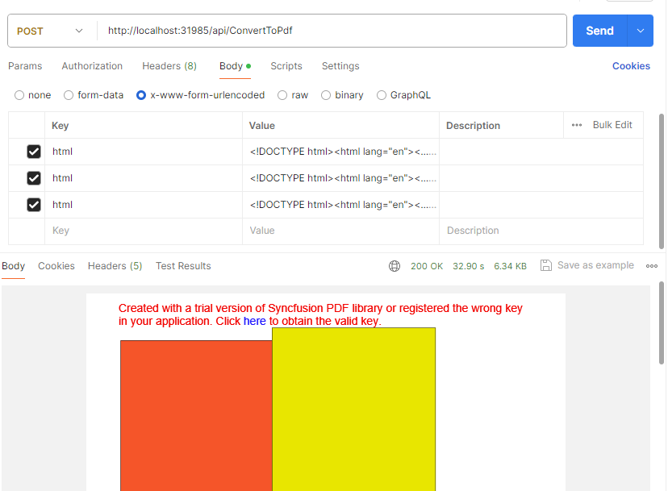The width and height of the screenshot is (668, 491).
Task: Open the POST method dropdown
Action: pos(50,31)
